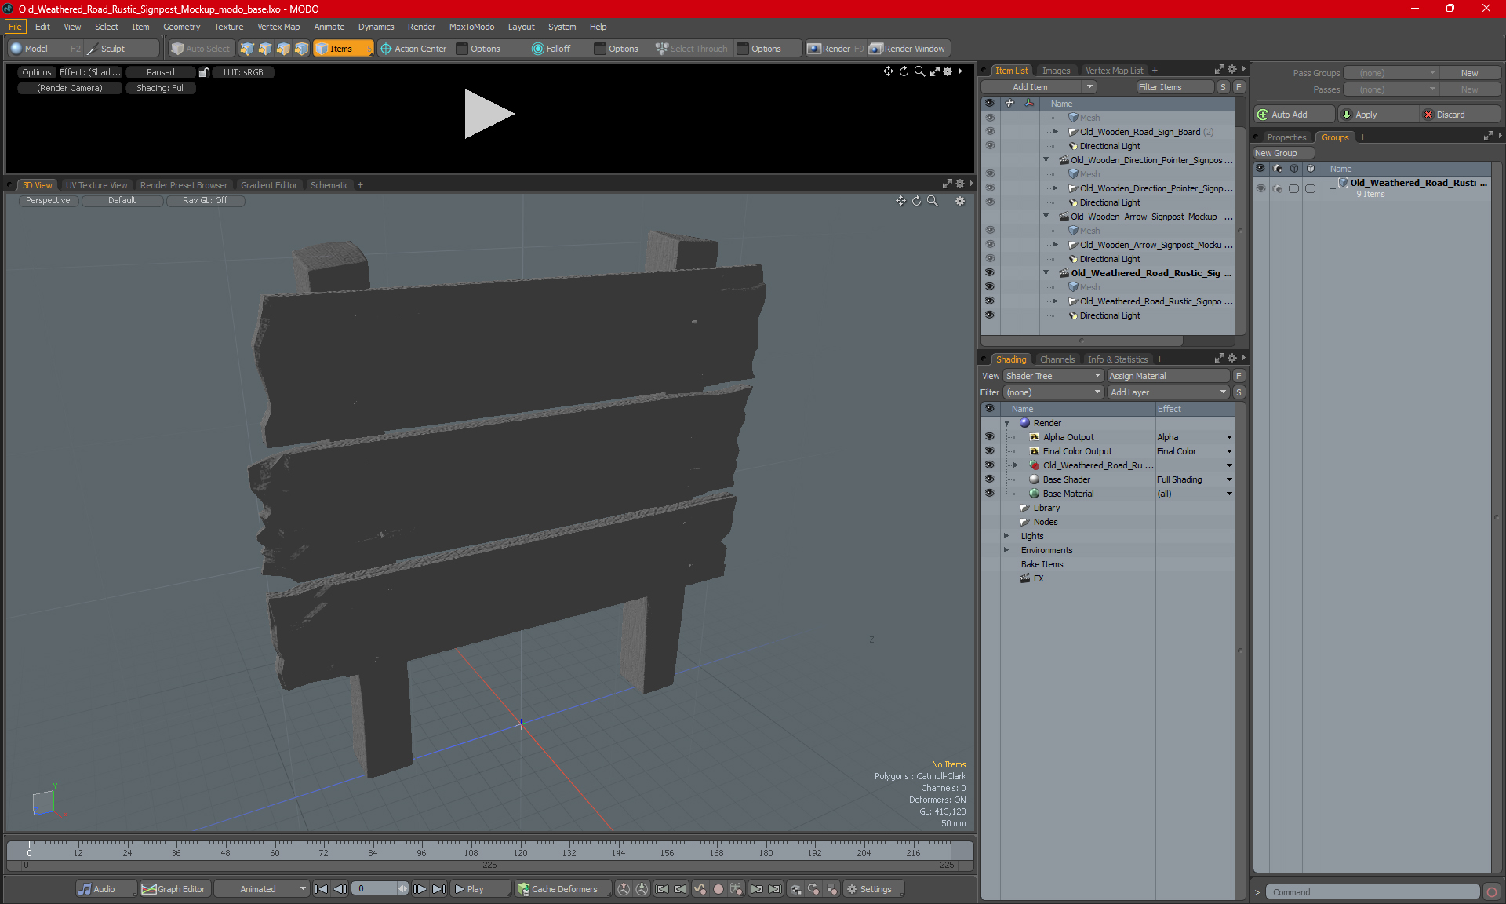The image size is (1506, 904).
Task: Click large play preview render arrow
Action: click(x=488, y=114)
